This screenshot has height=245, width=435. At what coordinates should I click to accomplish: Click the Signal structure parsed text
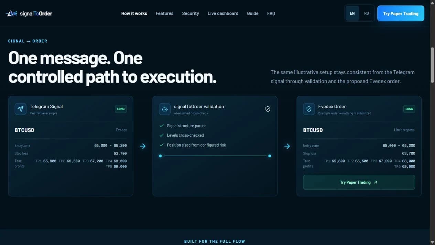pyautogui.click(x=187, y=126)
